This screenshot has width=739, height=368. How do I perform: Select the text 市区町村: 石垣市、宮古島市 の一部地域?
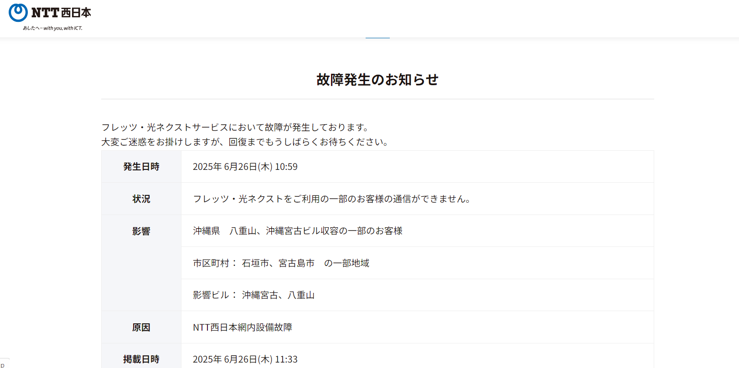(281, 263)
